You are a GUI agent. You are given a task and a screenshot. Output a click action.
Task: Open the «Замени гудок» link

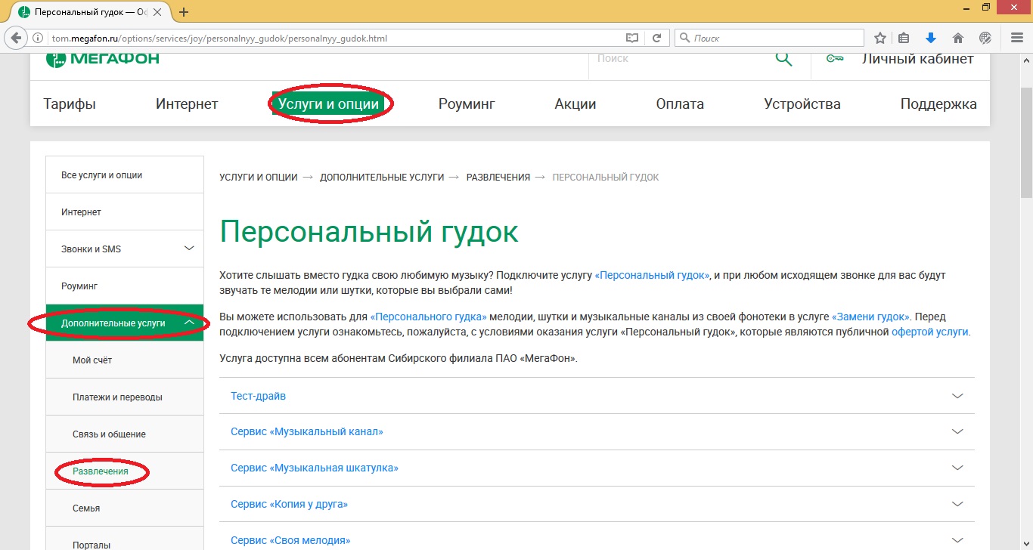pyautogui.click(x=868, y=317)
